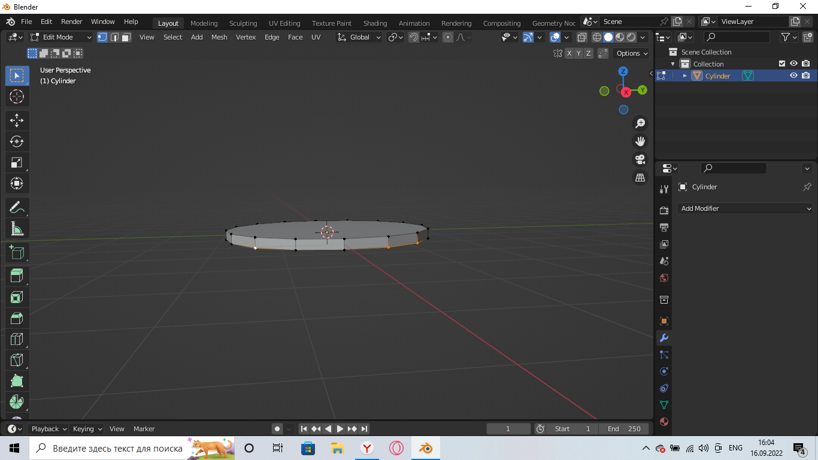Open the Add Modifier dropdown
818x460 pixels.
point(746,208)
